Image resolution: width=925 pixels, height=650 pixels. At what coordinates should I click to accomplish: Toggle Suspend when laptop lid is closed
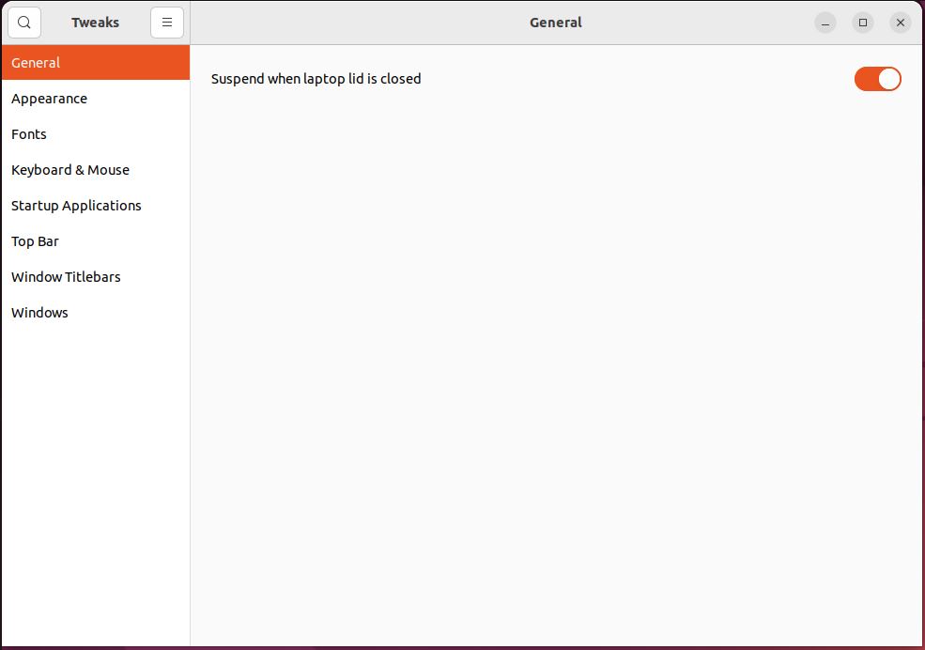(877, 79)
